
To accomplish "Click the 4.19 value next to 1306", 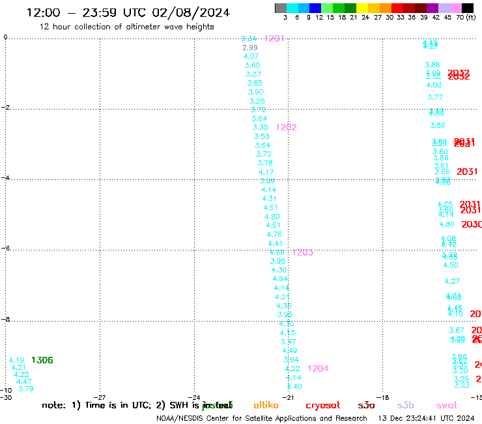I will click(16, 360).
